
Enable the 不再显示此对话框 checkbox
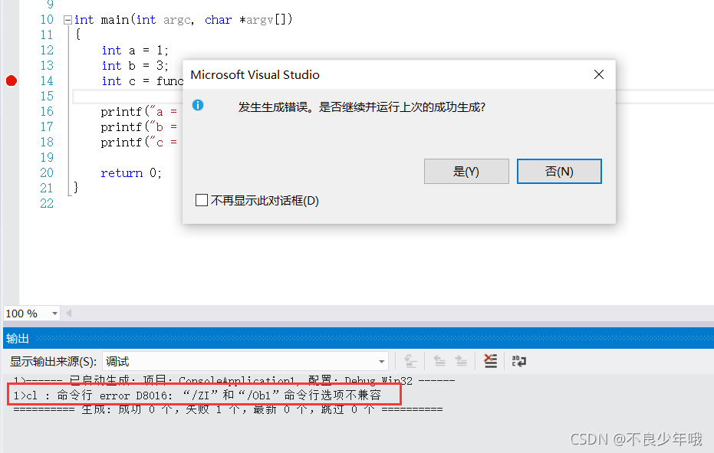click(x=202, y=201)
